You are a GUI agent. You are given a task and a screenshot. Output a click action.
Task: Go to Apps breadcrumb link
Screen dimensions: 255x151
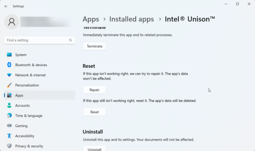(91, 19)
